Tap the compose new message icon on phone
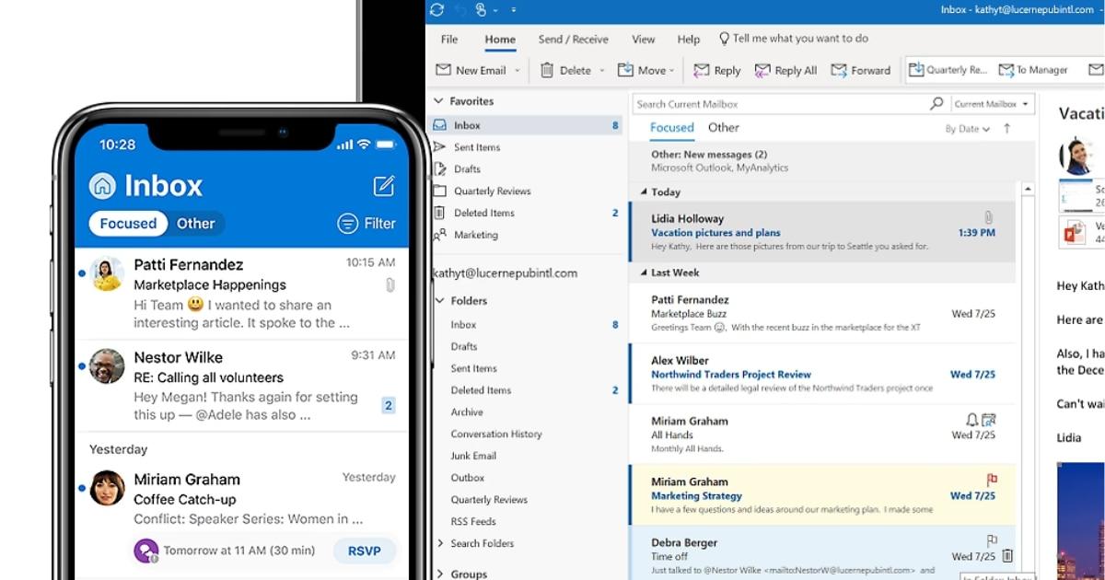1105x580 pixels. tap(384, 186)
